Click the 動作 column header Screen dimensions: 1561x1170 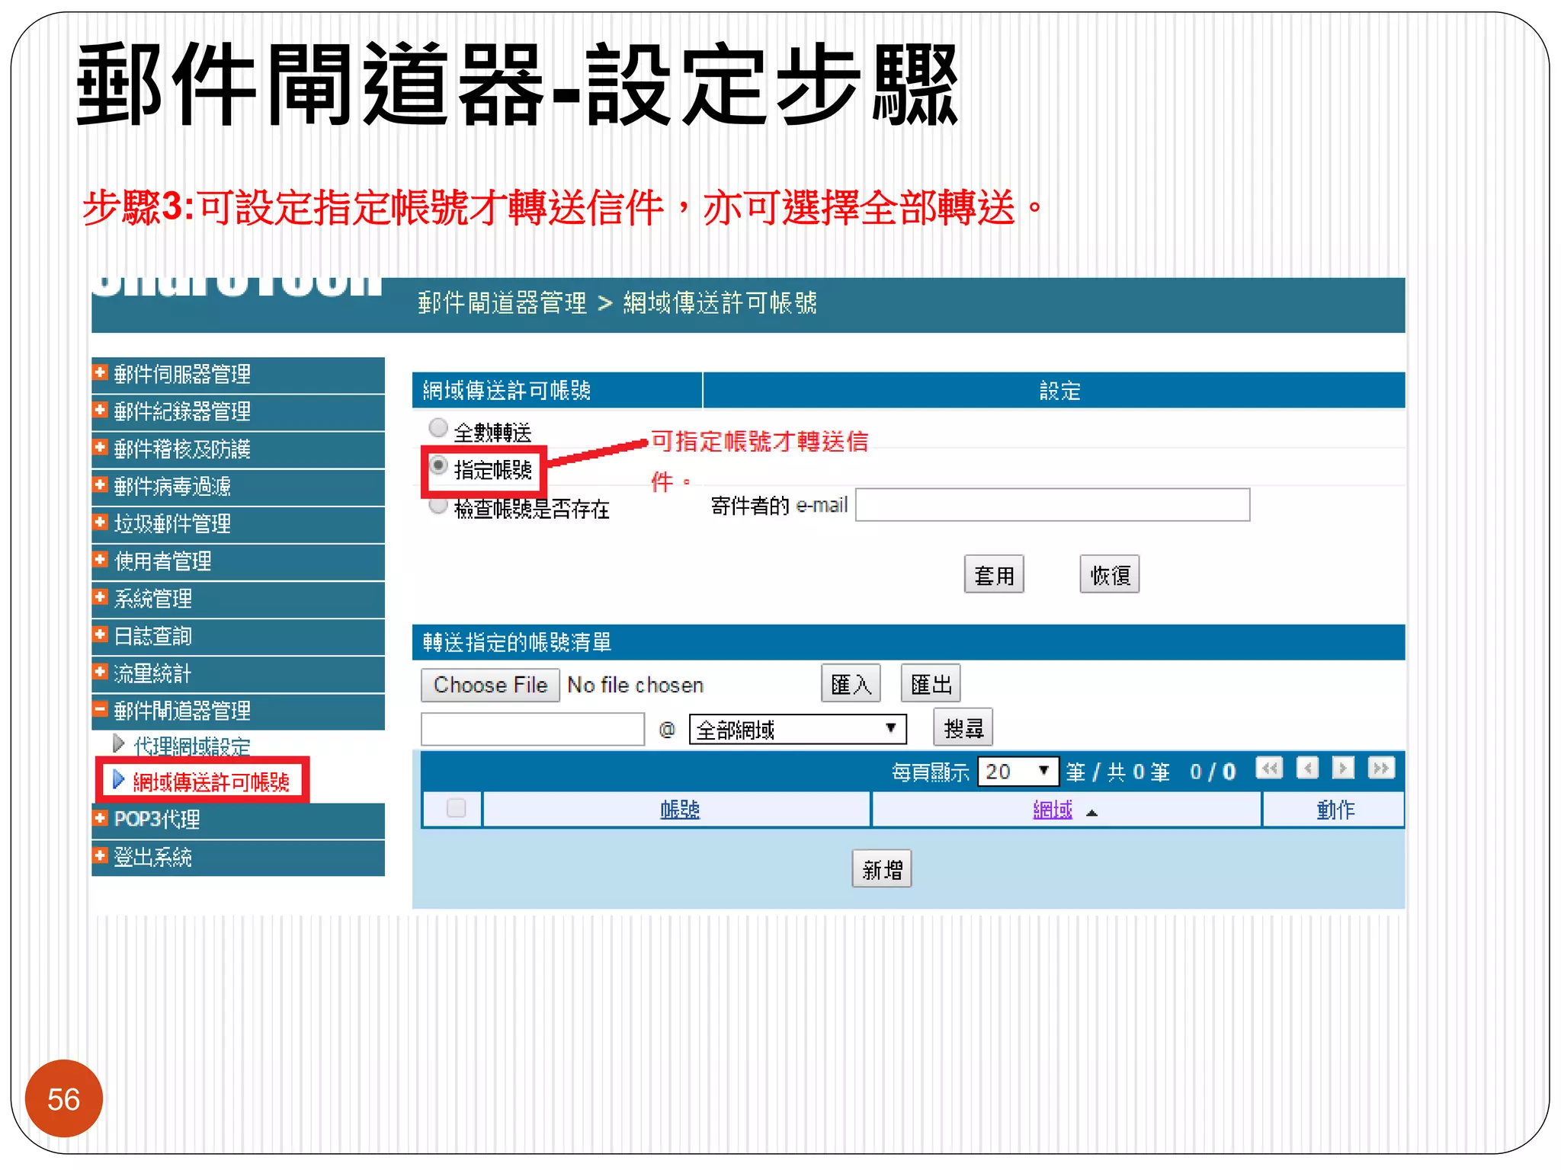tap(1335, 809)
